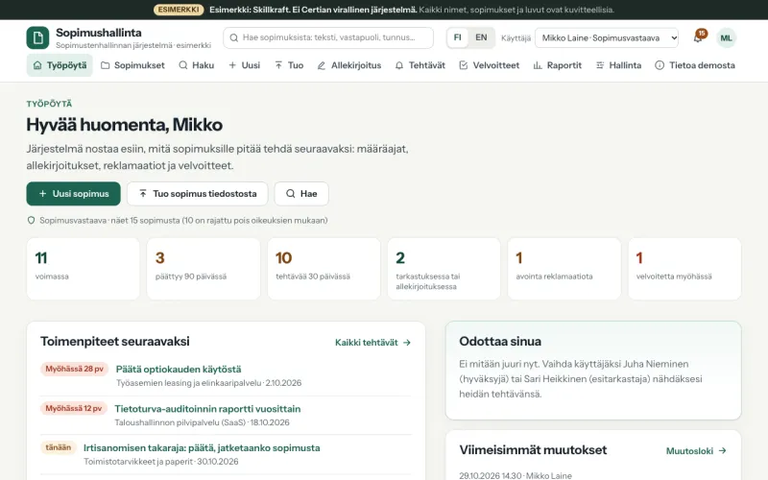
Task: Focus the Hae sopimuksista search field
Action: pos(328,37)
